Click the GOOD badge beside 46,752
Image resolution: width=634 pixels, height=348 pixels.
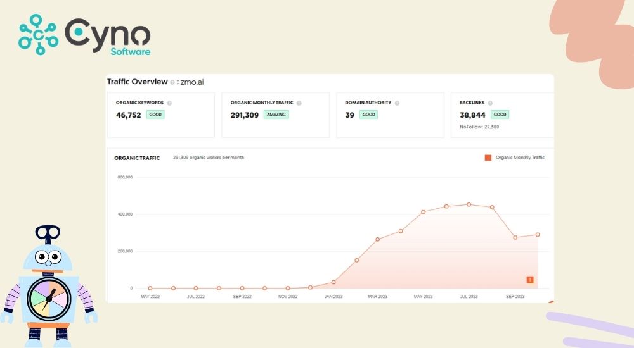[155, 115]
